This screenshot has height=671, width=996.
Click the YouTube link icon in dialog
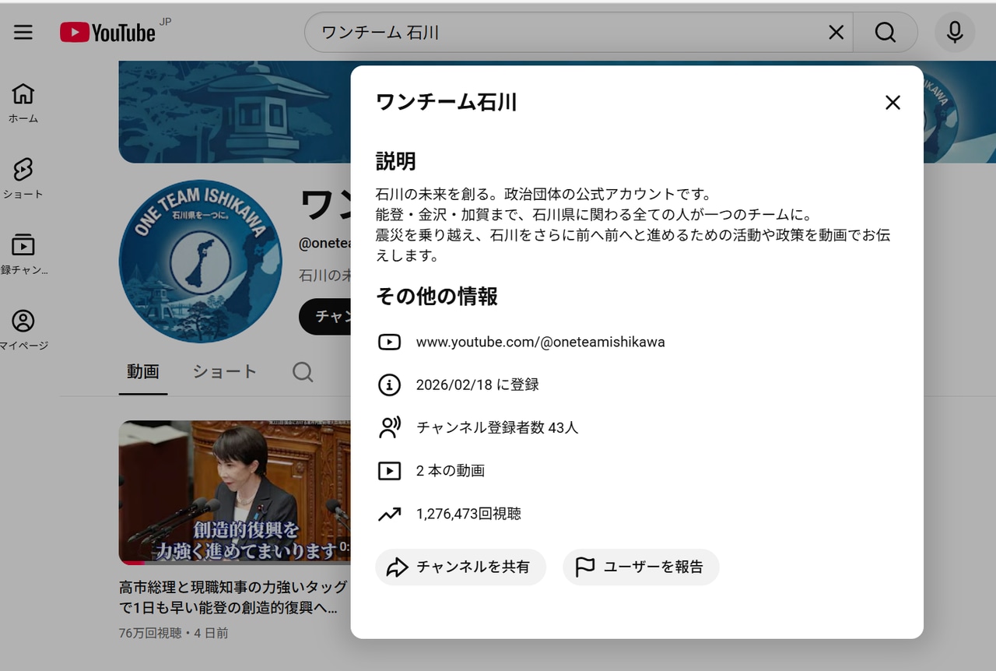[x=389, y=342]
